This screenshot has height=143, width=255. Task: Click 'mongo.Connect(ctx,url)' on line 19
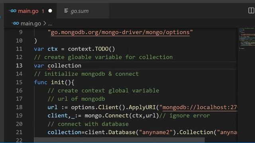122,116
